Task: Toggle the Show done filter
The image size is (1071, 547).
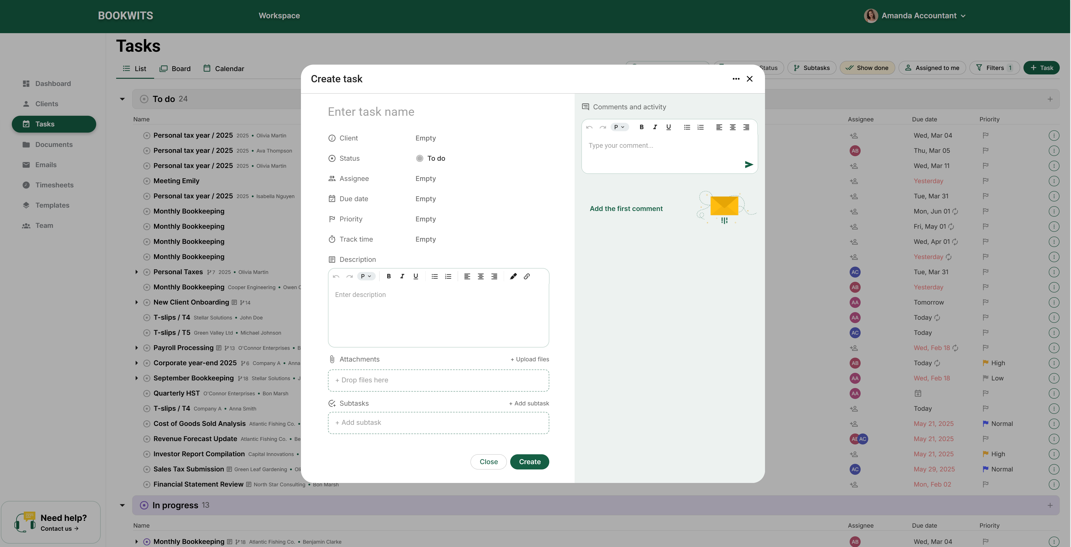Action: pyautogui.click(x=867, y=68)
